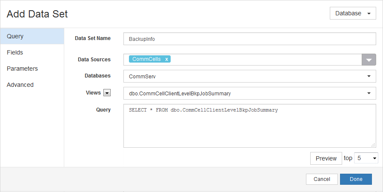Switch to the Fields tab
Viewport: 383px width, 192px height.
pos(32,52)
